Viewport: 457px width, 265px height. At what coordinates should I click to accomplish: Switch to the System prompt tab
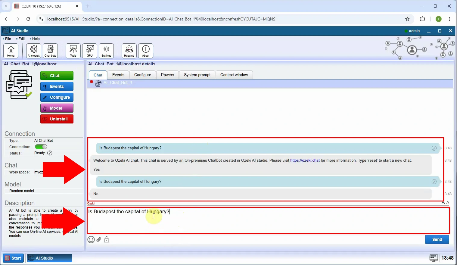tap(197, 75)
